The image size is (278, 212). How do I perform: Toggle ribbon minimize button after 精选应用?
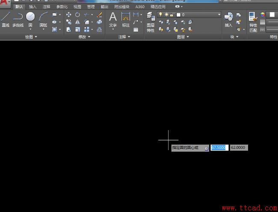point(177,6)
